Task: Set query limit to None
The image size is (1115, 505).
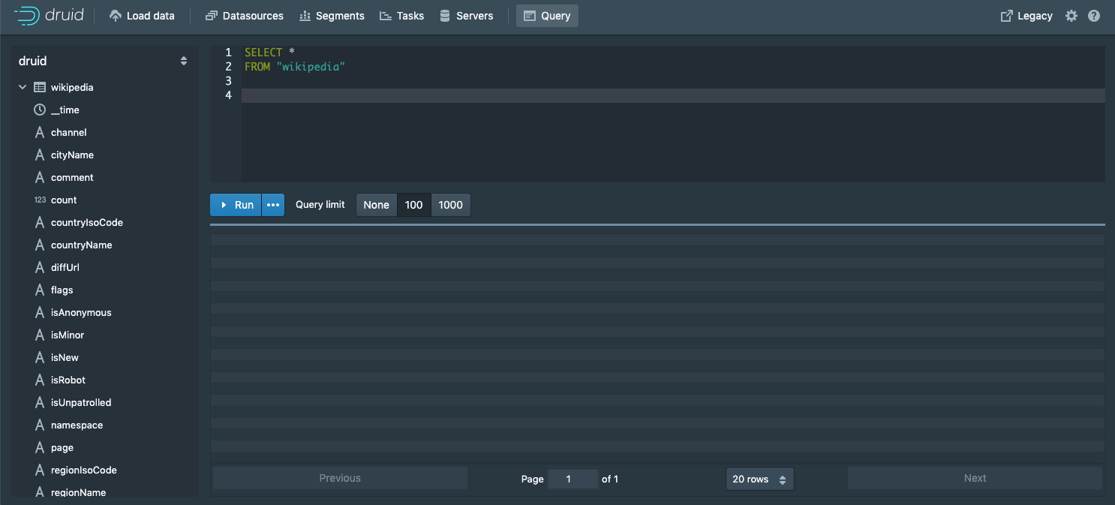Action: (377, 205)
